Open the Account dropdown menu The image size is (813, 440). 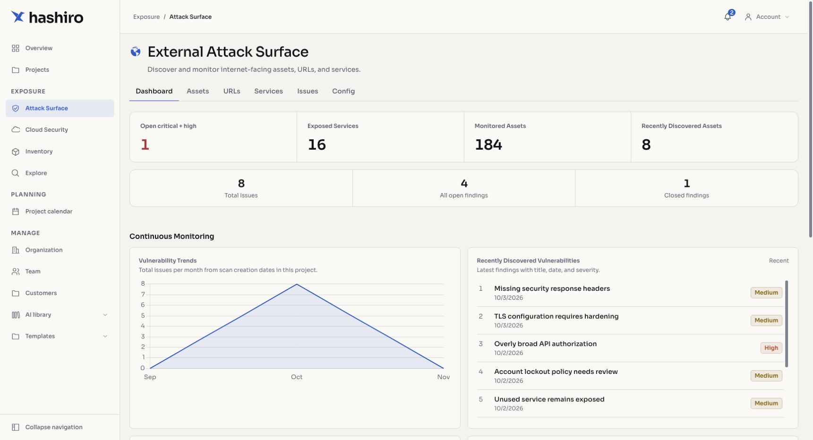click(x=767, y=17)
